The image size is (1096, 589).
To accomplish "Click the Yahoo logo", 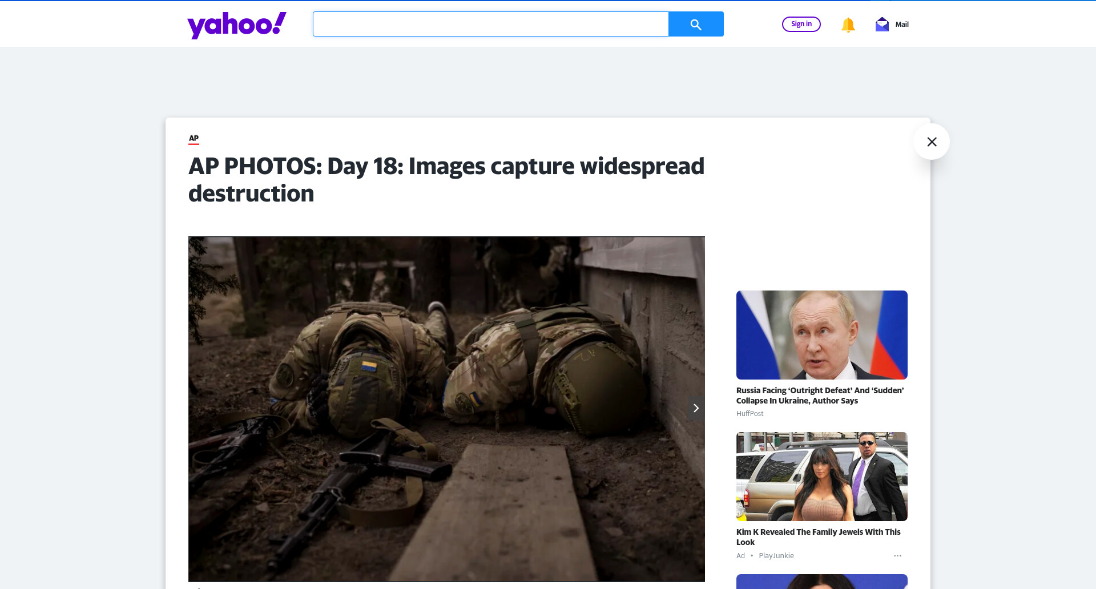I will [236, 25].
